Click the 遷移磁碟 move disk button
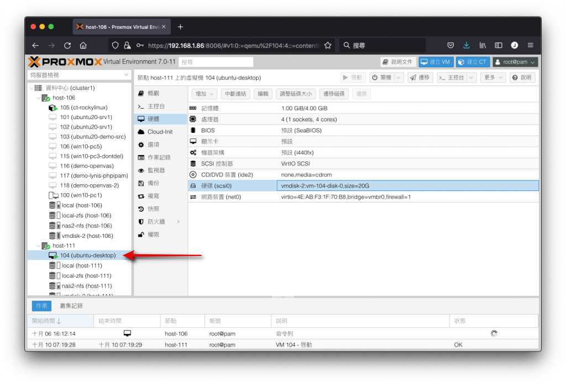This screenshot has width=566, height=384. point(334,94)
